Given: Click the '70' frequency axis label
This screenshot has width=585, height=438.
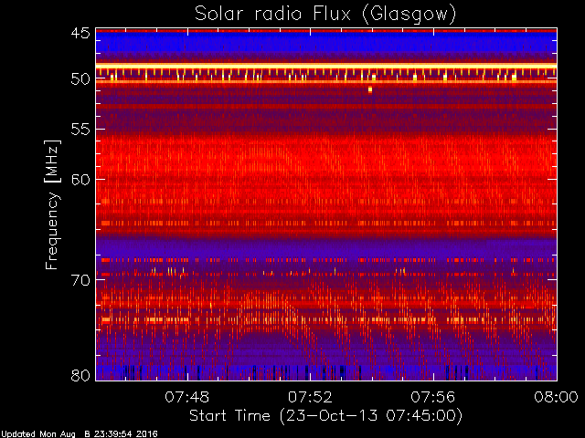Looking at the screenshot, I should tap(80, 280).
